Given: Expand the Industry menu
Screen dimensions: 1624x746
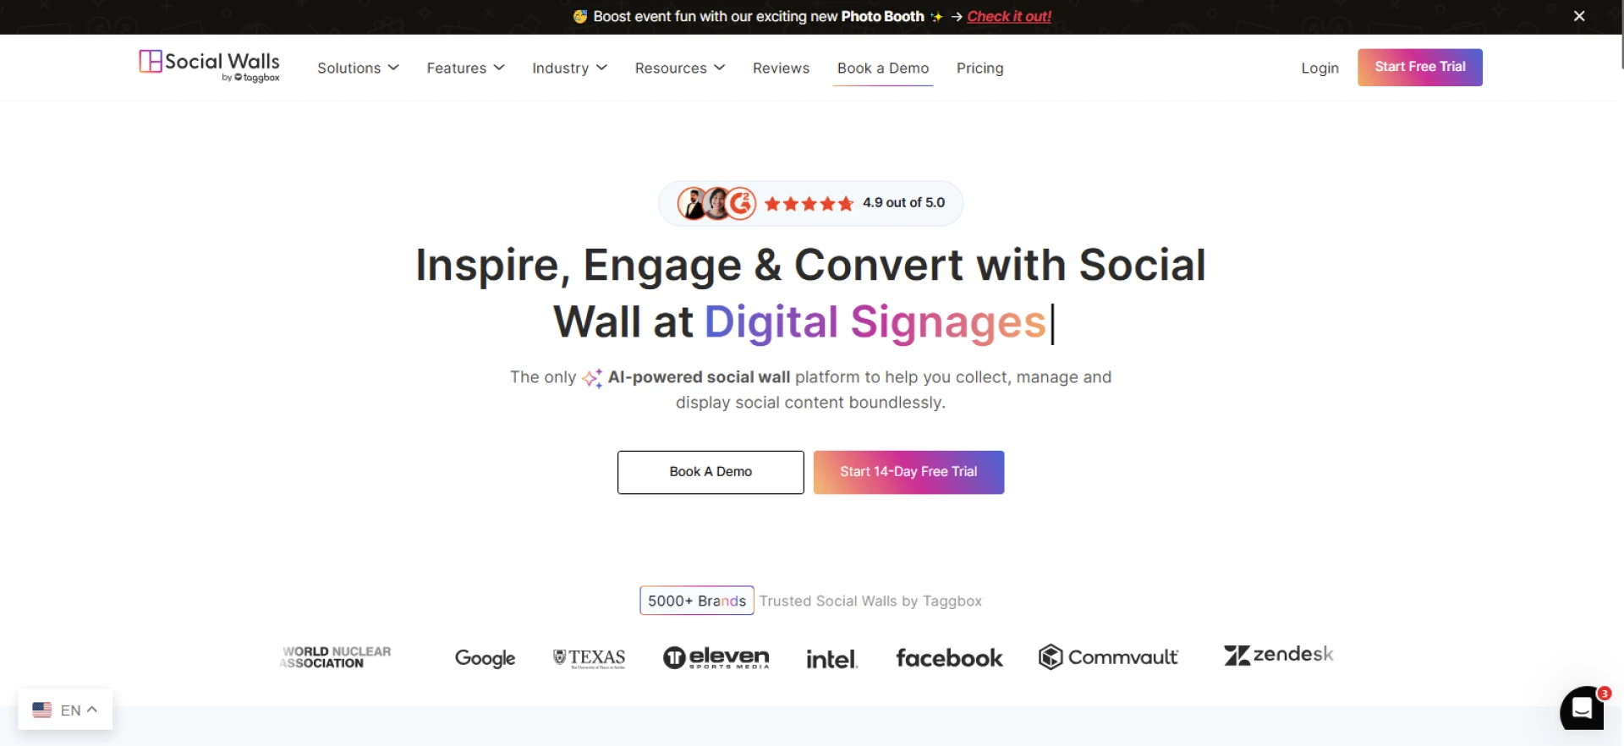Looking at the screenshot, I should (568, 68).
